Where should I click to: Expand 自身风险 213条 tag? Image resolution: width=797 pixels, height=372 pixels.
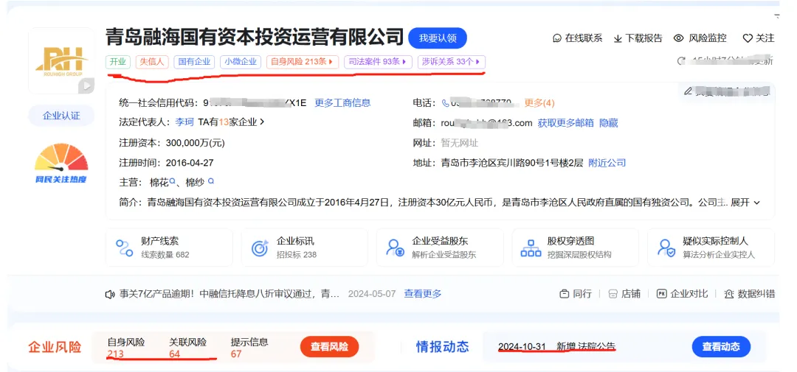(303, 62)
